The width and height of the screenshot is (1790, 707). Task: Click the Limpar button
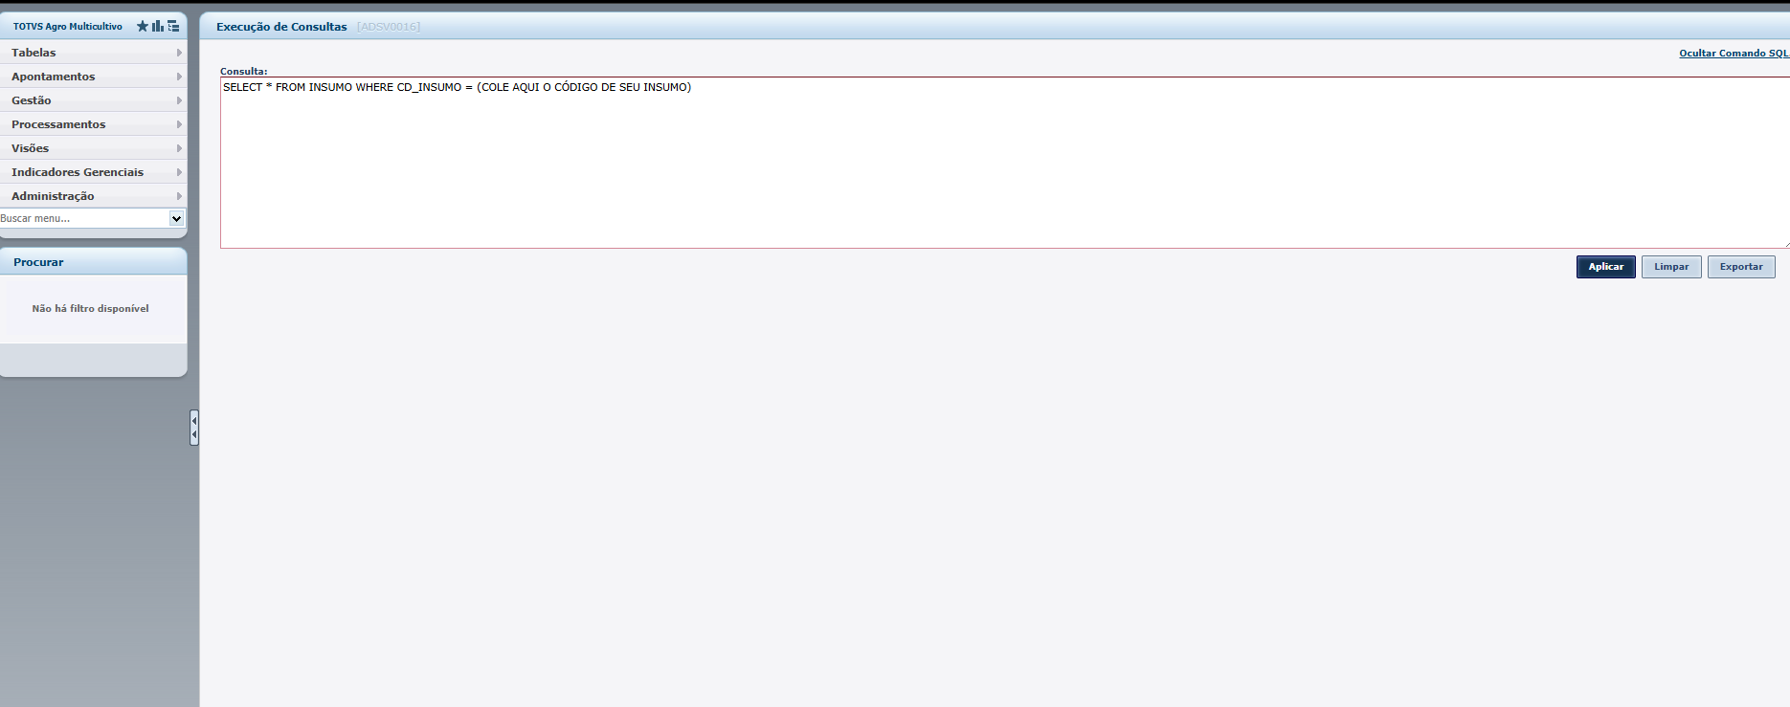(x=1671, y=267)
